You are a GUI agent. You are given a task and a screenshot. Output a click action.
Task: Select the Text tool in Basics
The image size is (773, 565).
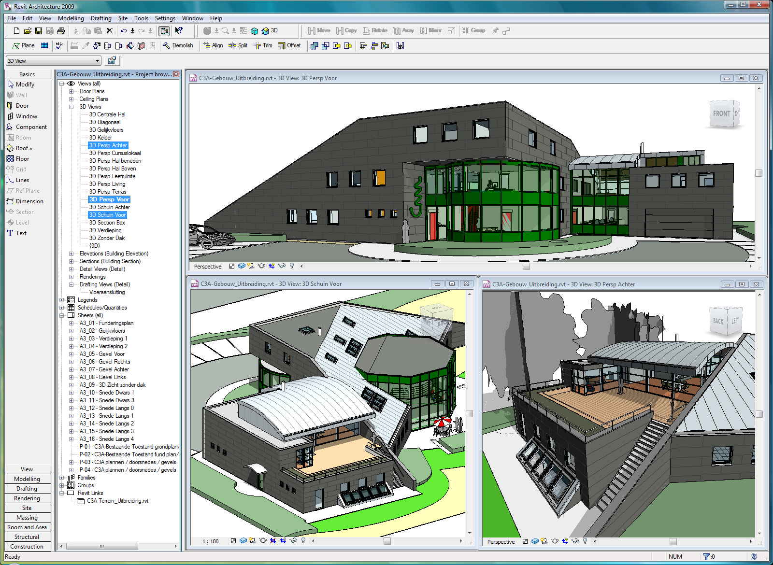click(x=17, y=233)
